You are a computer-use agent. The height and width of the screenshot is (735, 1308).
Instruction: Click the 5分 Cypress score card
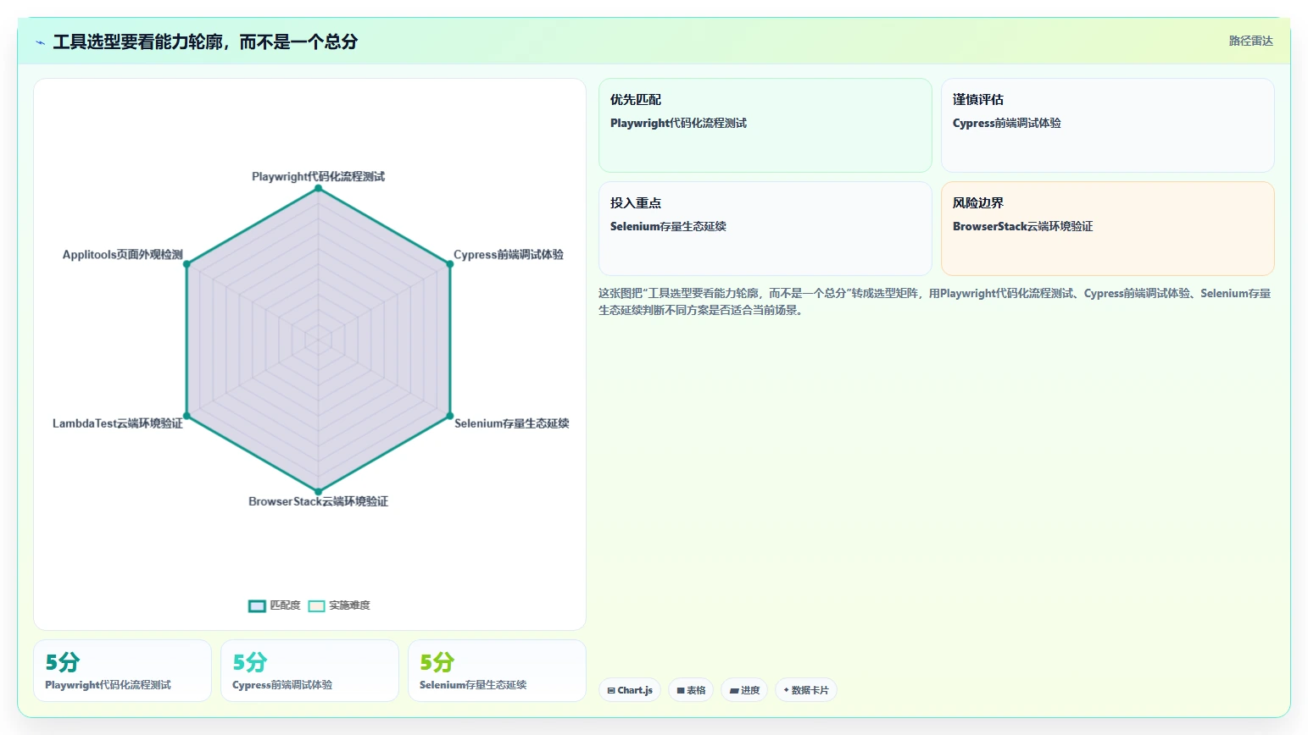[x=310, y=671]
